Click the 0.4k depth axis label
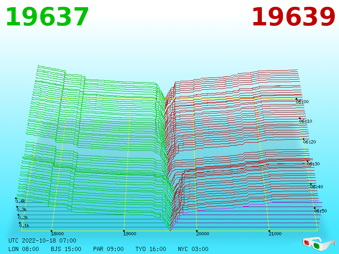339x254 pixels. pyautogui.click(x=20, y=202)
